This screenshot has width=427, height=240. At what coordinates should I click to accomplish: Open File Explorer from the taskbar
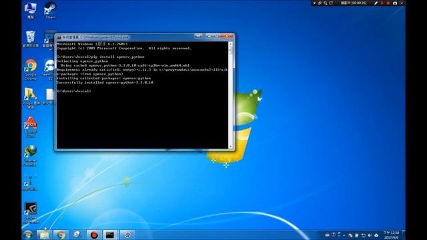(44, 235)
